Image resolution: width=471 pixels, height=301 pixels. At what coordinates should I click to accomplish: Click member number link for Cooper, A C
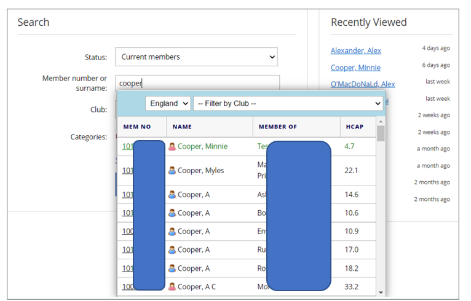[127, 287]
